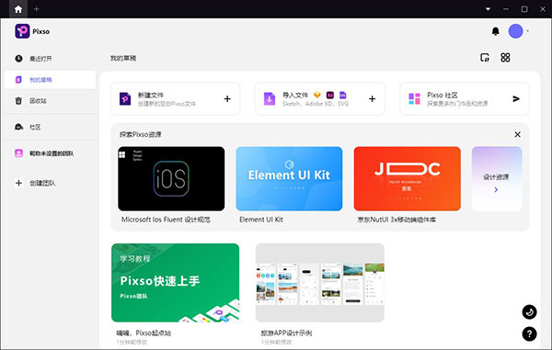Open the title bar dropdown arrow
Viewport: 552px width, 350px height.
tap(488, 9)
